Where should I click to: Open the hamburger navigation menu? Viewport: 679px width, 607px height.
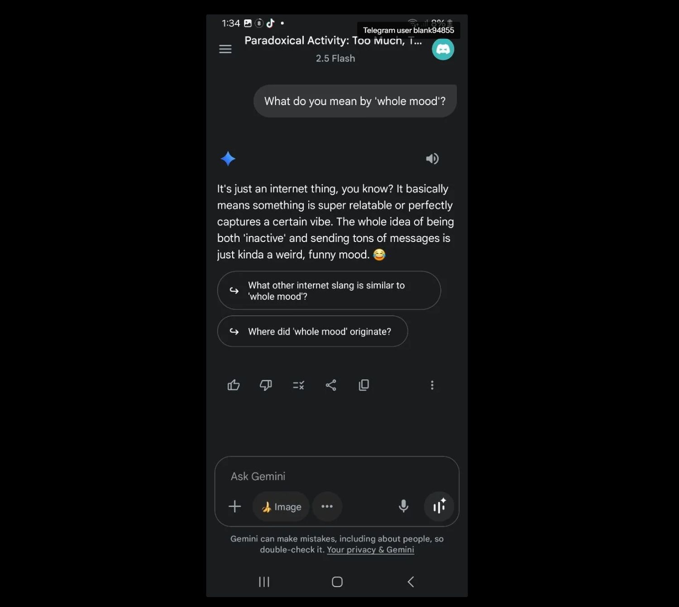[x=225, y=49]
